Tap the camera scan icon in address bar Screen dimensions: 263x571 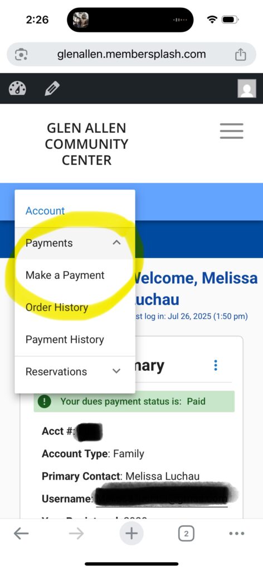(x=21, y=55)
